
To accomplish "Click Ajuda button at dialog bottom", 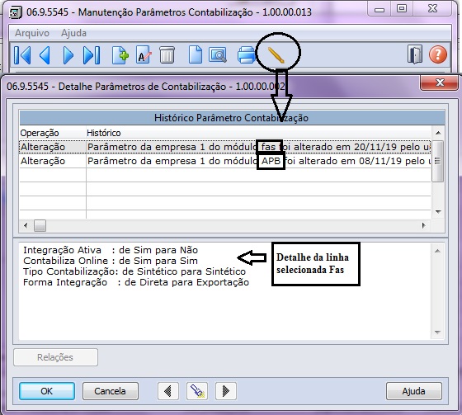I will click(x=413, y=391).
